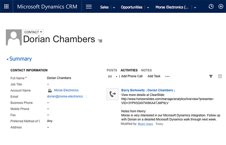
Task: Switch to the NOTES tab
Action: (147, 70)
